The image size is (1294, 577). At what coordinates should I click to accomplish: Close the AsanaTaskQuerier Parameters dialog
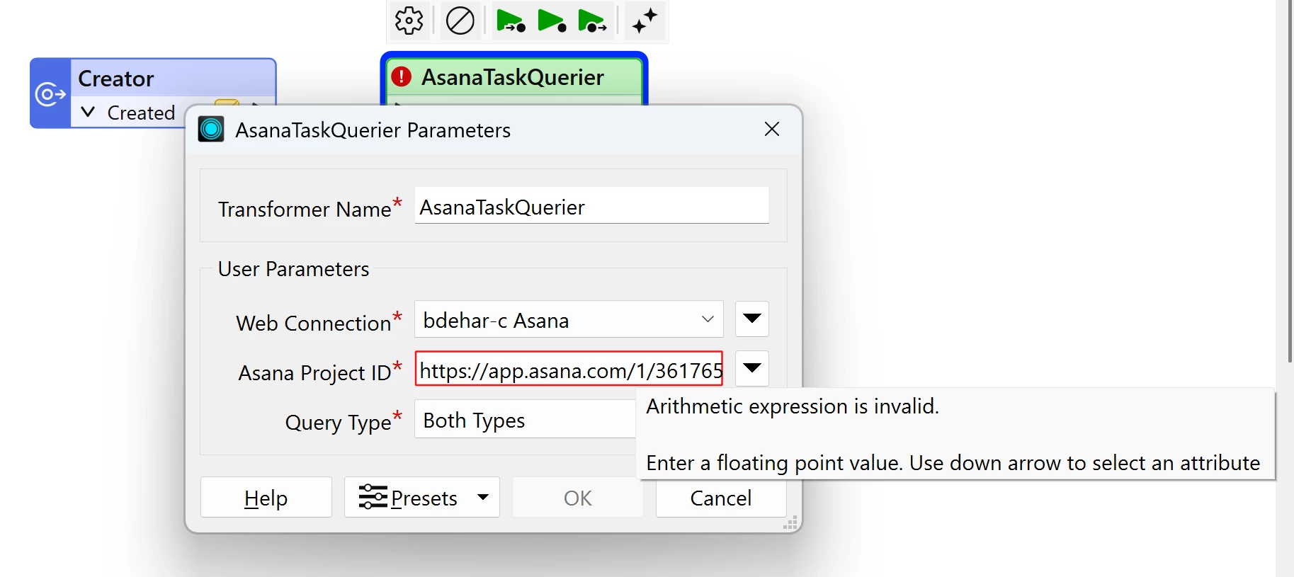pos(772,129)
